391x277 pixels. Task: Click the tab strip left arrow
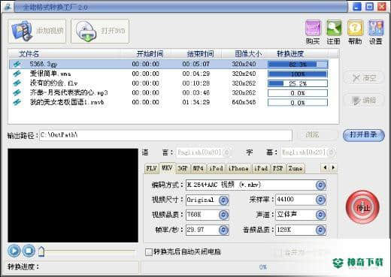click(x=325, y=167)
